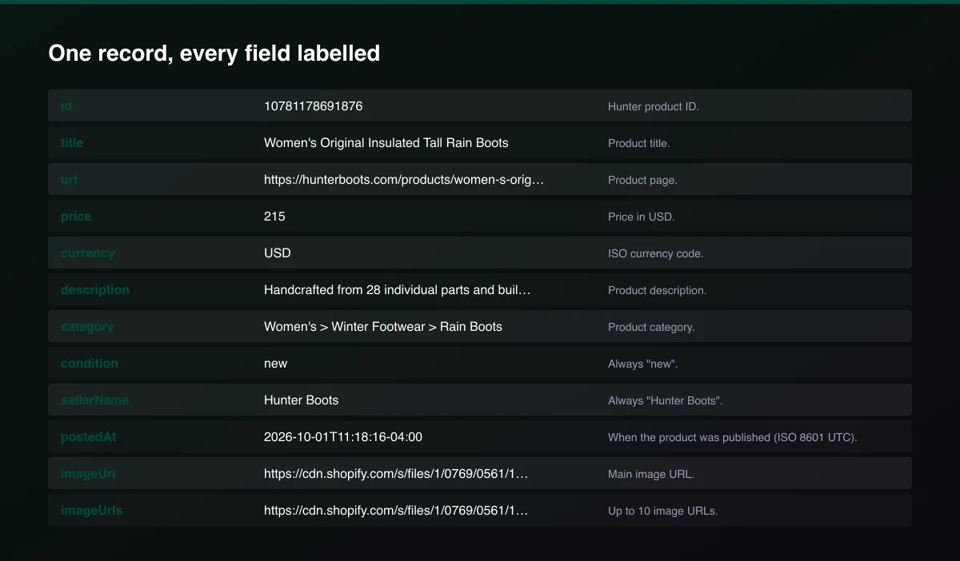Image resolution: width=960 pixels, height=561 pixels.
Task: Select the 'Product page.' description
Action: tap(642, 180)
